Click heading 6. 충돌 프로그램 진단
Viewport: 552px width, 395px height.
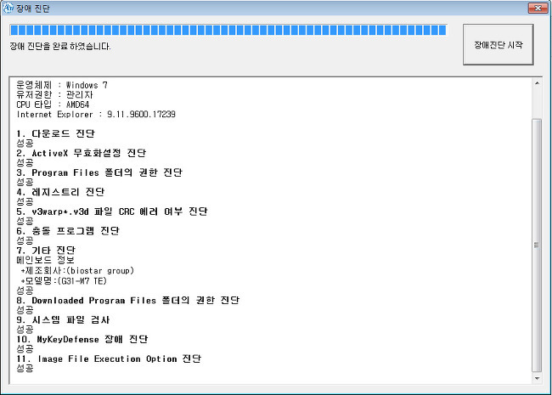click(x=68, y=231)
